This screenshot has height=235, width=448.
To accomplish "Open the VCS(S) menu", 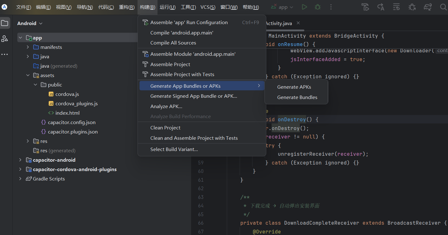I will [208, 7].
